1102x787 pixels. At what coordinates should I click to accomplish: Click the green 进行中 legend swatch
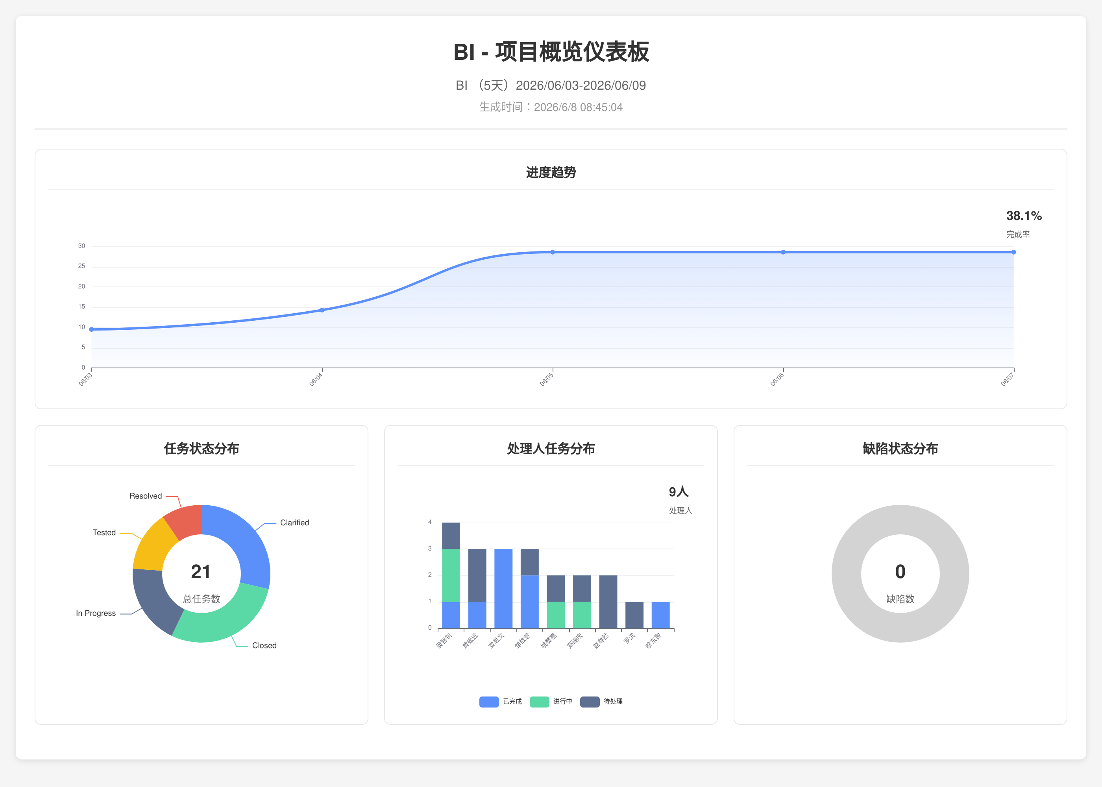click(x=539, y=702)
